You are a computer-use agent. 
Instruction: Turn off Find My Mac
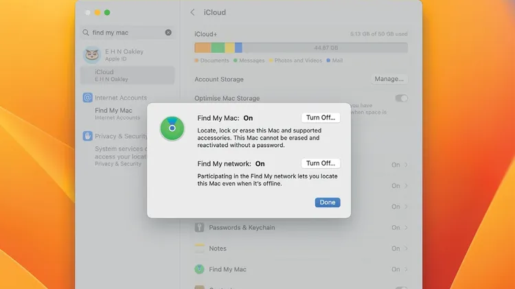[x=321, y=117]
